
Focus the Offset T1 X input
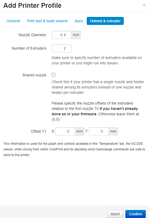(65, 131)
